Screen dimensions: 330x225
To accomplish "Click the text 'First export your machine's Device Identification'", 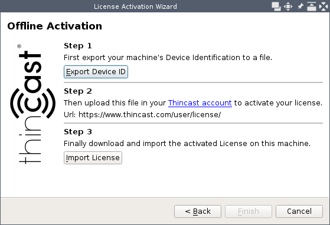I will click(152, 58).
